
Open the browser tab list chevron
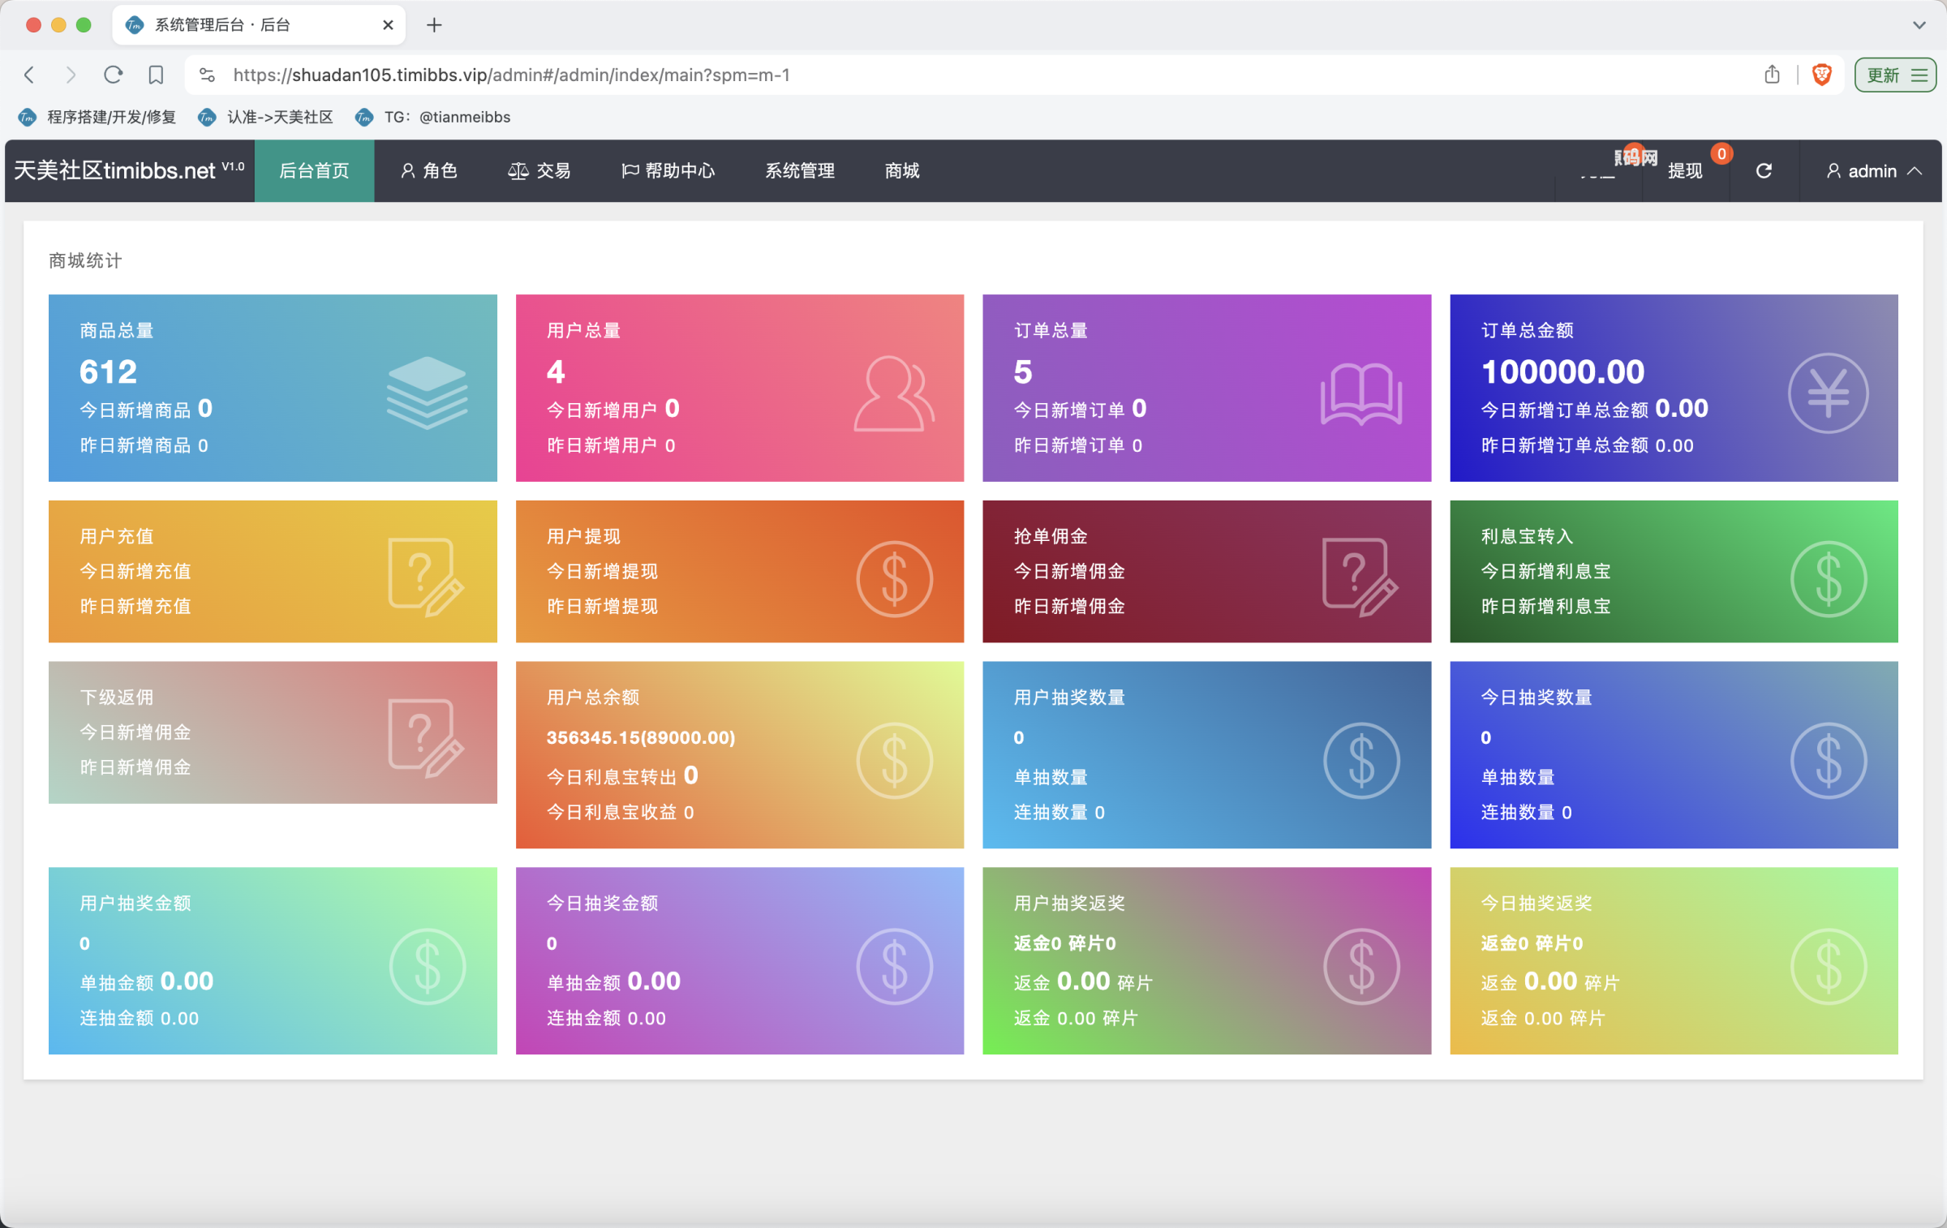(x=1919, y=25)
